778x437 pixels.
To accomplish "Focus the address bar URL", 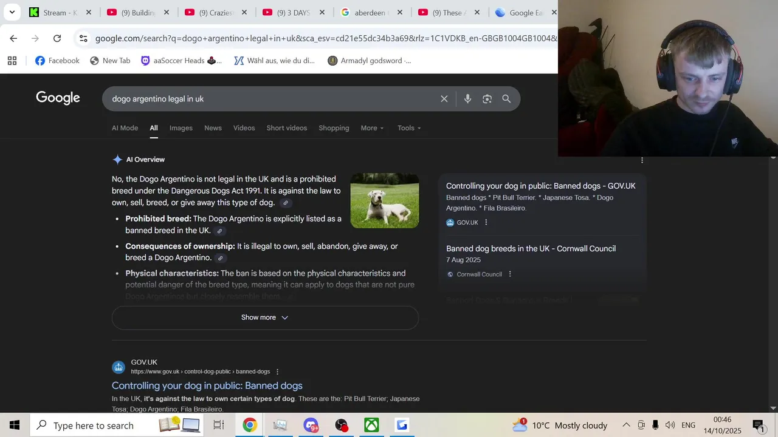I will 326,38.
